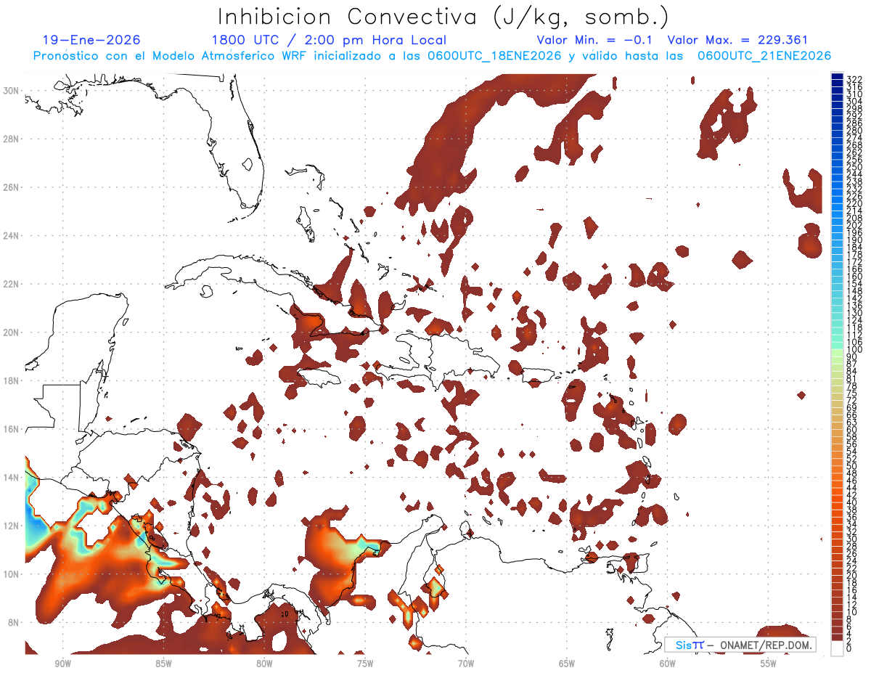Viewport: 871px width, 673px height.
Task: Click the color bar value '202'
Action: click(854, 225)
